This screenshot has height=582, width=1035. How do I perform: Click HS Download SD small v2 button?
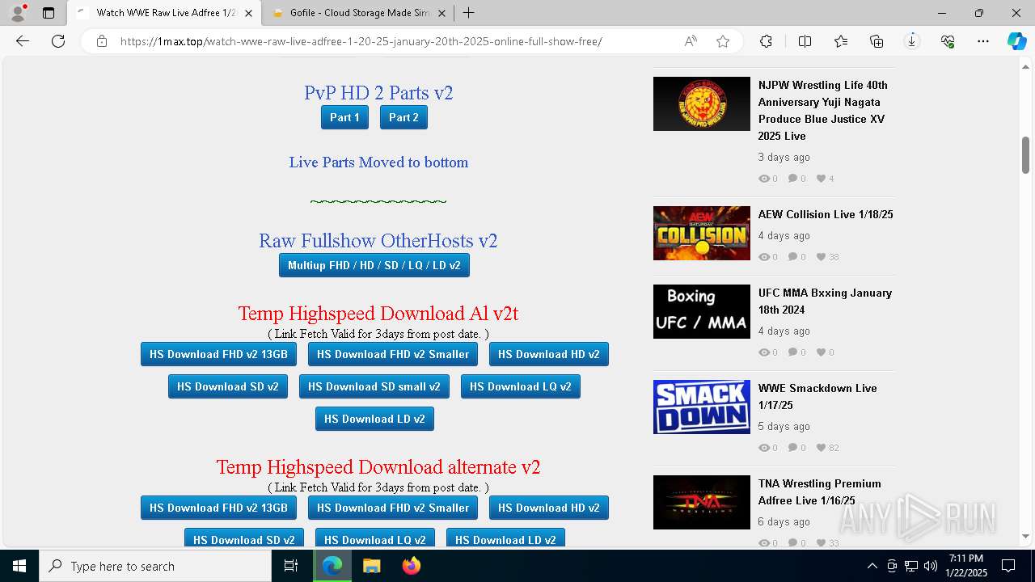374,386
